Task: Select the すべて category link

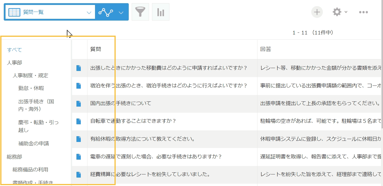Action: [x=14, y=50]
